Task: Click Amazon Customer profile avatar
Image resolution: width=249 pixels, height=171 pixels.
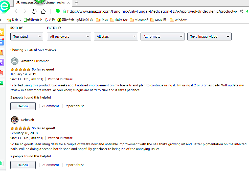Action: (x=15, y=61)
